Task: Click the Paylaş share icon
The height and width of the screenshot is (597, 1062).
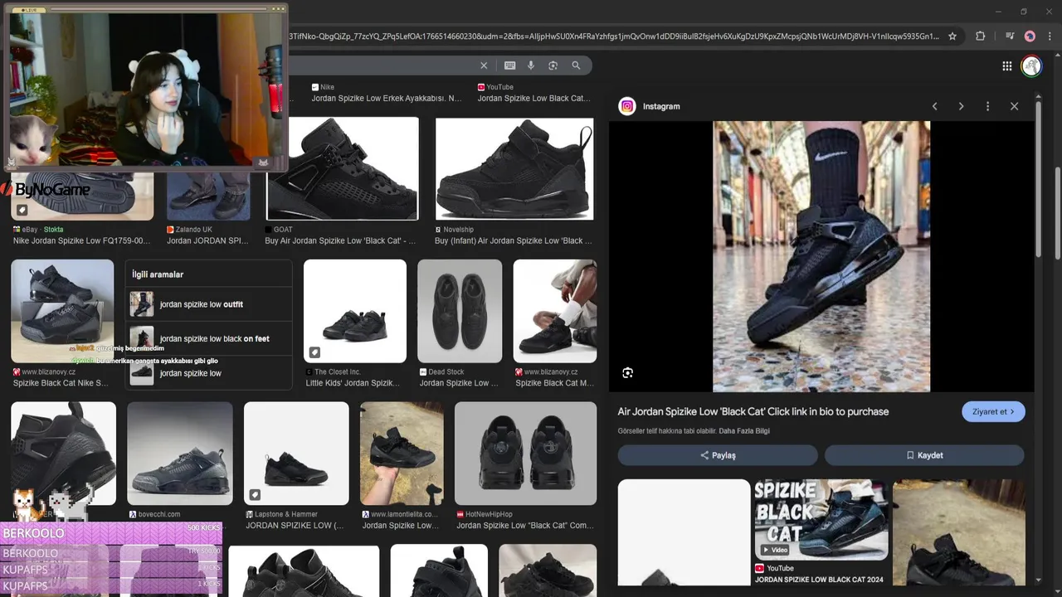Action: 704,455
